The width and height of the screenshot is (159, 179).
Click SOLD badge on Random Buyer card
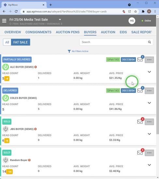click(7, 153)
